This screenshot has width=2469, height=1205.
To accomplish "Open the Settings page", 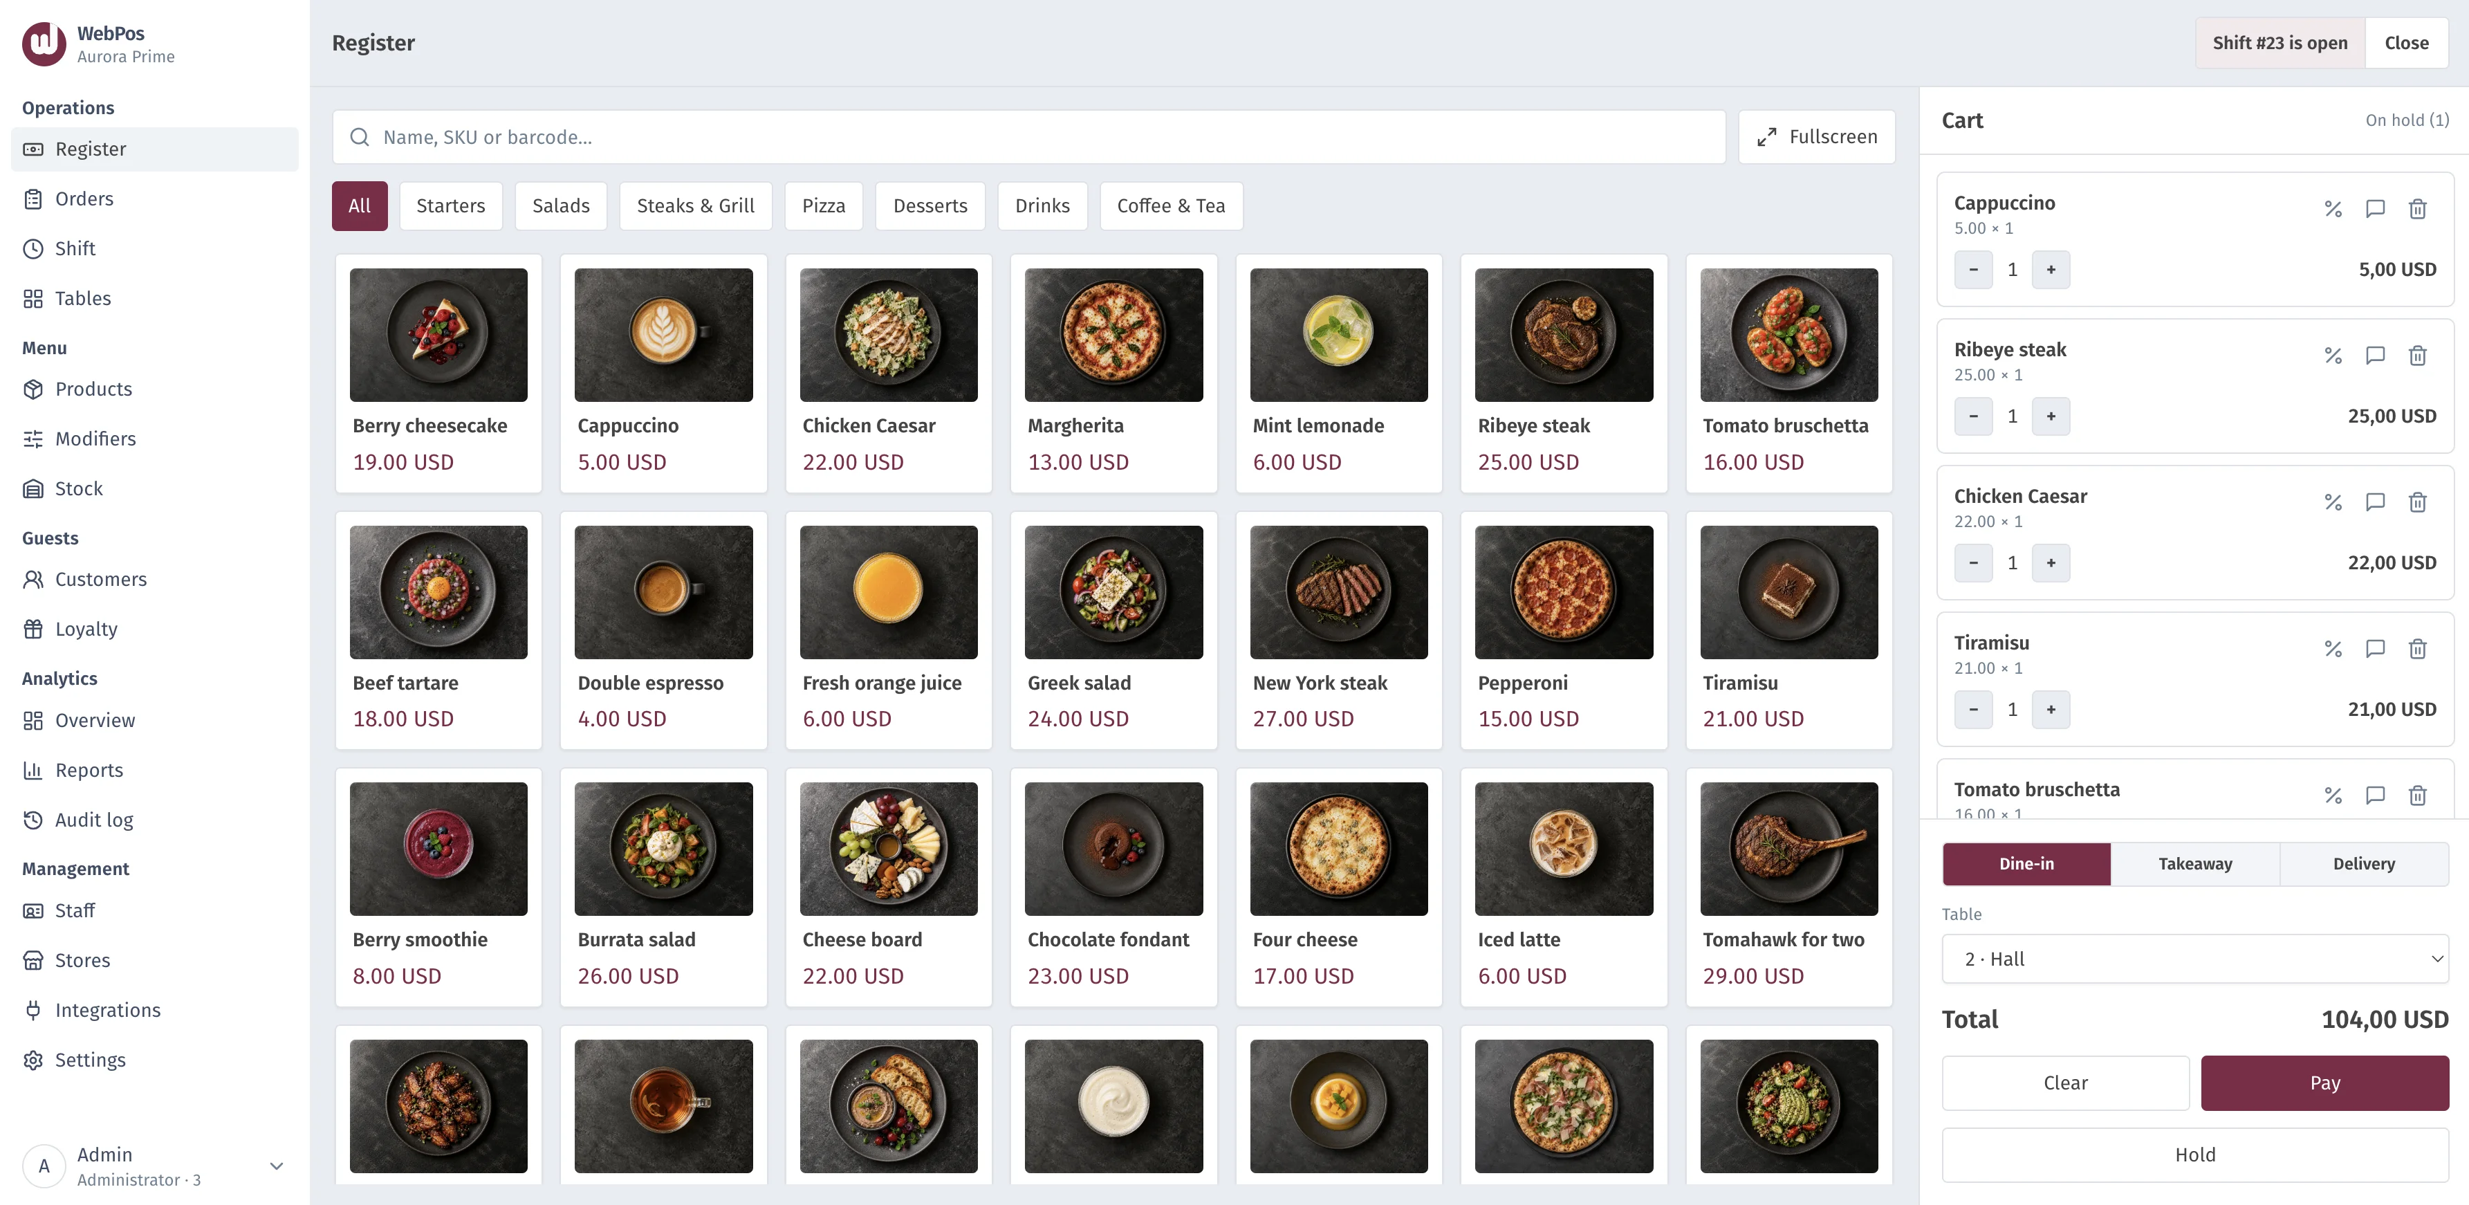I will tap(154, 1060).
